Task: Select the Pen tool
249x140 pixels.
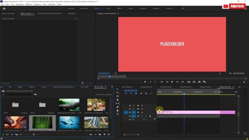Action: [117, 107]
